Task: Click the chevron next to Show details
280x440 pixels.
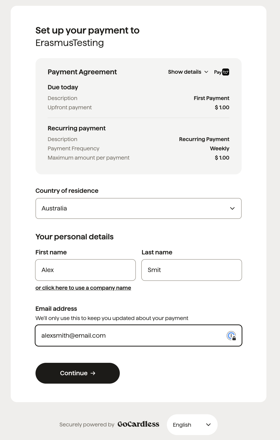Action: 206,72
